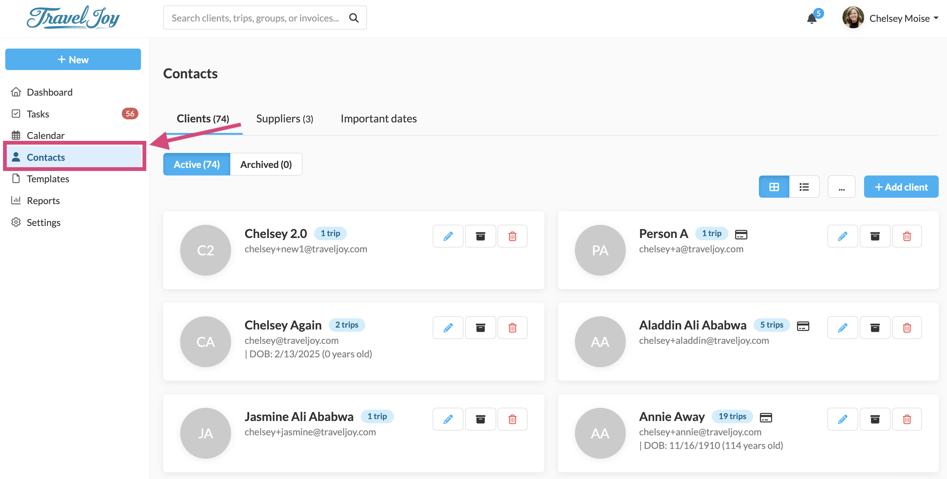The width and height of the screenshot is (947, 479).
Task: Switch to Suppliers (3) tab
Action: click(x=285, y=119)
